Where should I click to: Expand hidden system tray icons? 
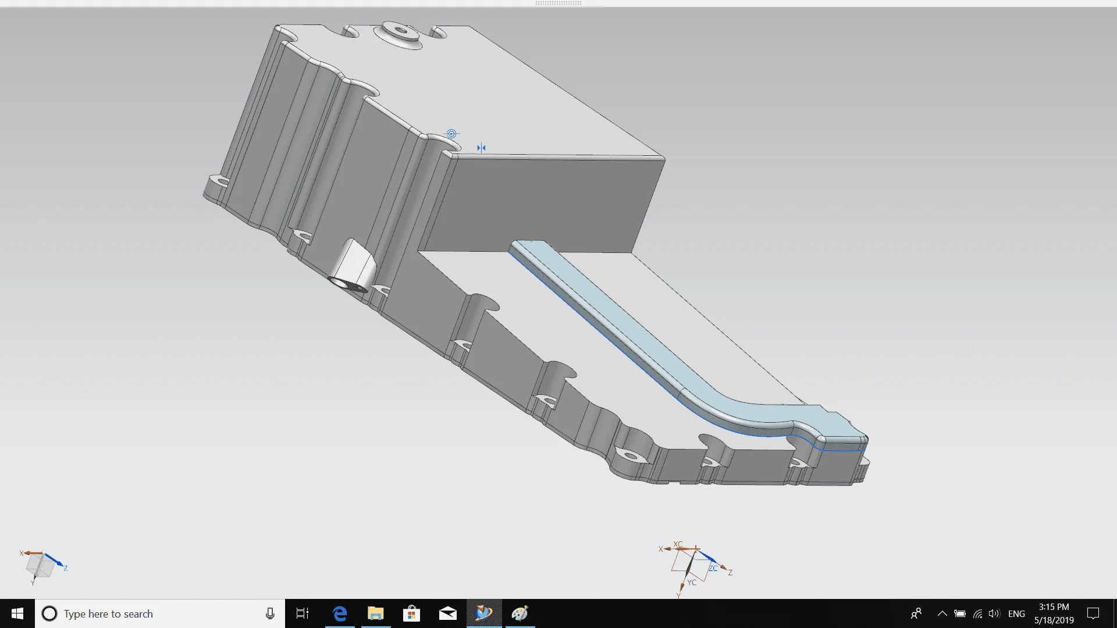click(x=943, y=613)
